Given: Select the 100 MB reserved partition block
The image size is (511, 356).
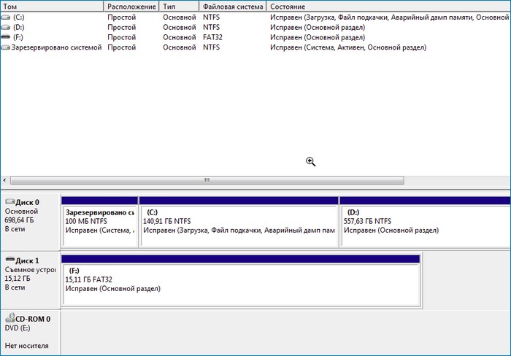Looking at the screenshot, I should [x=99, y=222].
